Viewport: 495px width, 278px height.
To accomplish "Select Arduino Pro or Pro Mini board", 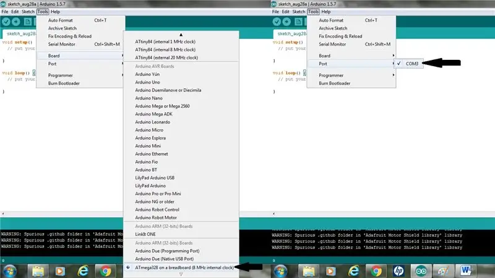I will pos(181,193).
